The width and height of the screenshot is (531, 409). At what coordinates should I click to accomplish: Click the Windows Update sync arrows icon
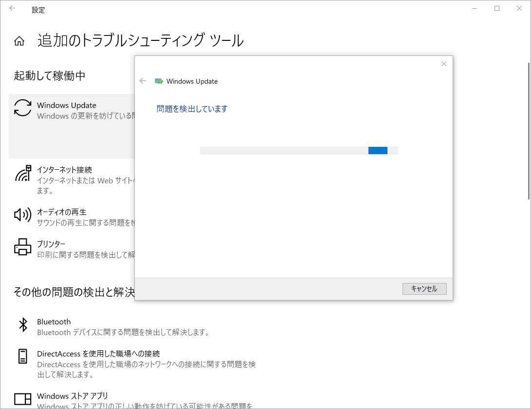23,107
